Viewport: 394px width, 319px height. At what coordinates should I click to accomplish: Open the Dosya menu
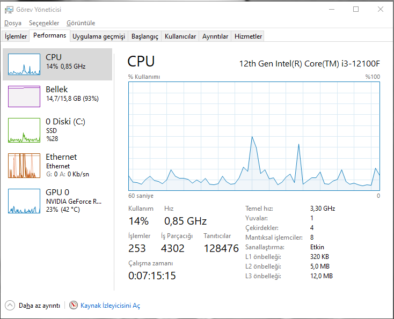13,23
